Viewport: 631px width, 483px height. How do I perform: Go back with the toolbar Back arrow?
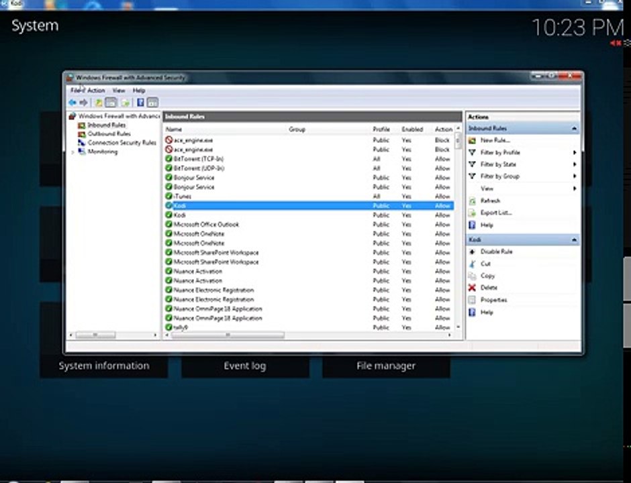[72, 103]
